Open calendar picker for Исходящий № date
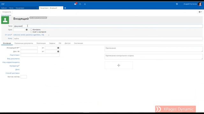 [x=58, y=48]
